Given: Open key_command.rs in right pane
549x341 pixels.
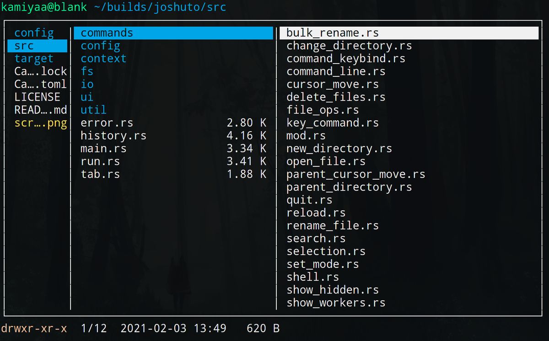Looking at the screenshot, I should pos(333,122).
